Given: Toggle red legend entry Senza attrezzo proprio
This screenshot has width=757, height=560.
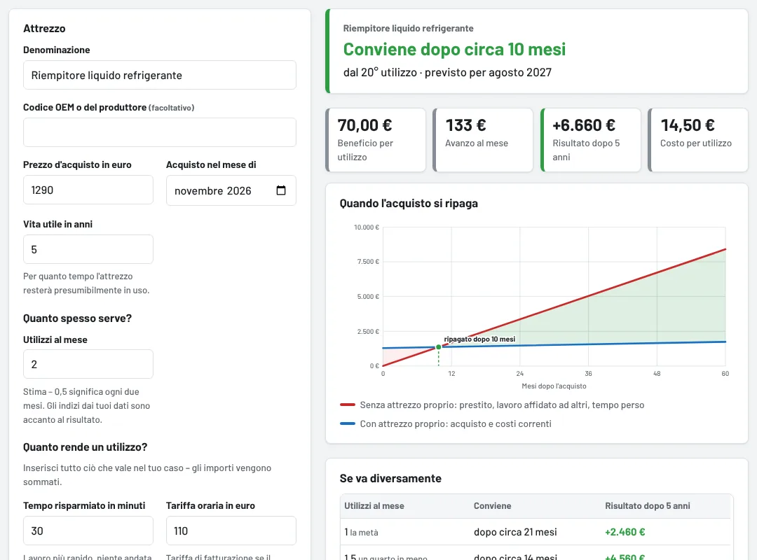Looking at the screenshot, I should click(x=493, y=405).
